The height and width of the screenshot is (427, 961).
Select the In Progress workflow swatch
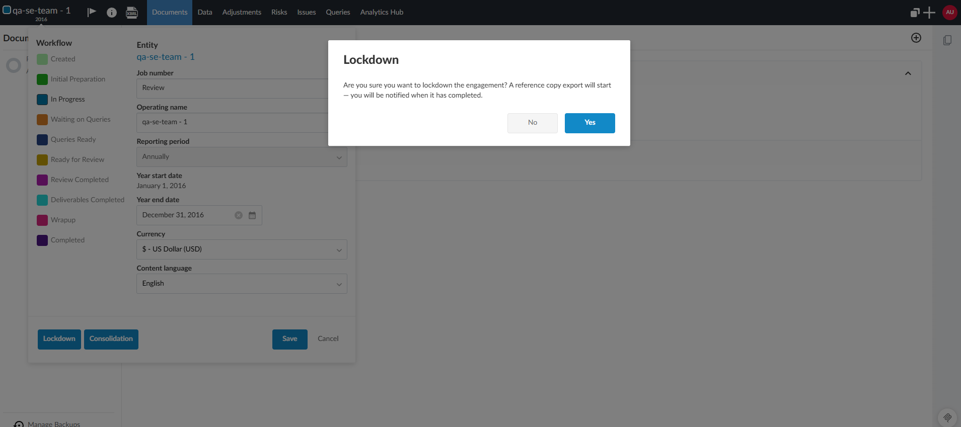point(42,100)
